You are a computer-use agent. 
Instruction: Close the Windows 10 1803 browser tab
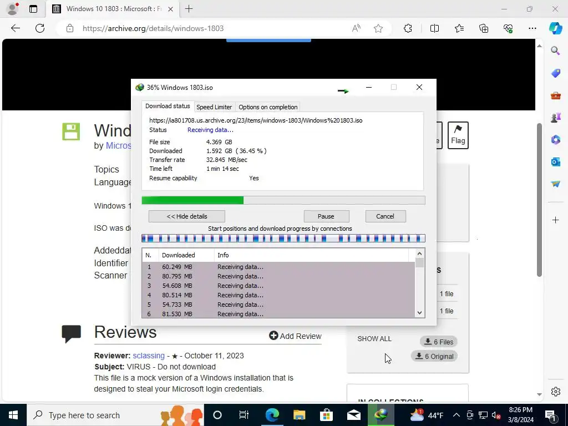(x=171, y=9)
